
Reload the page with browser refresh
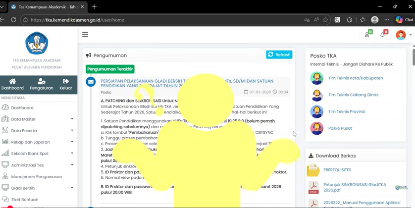click(x=13, y=20)
